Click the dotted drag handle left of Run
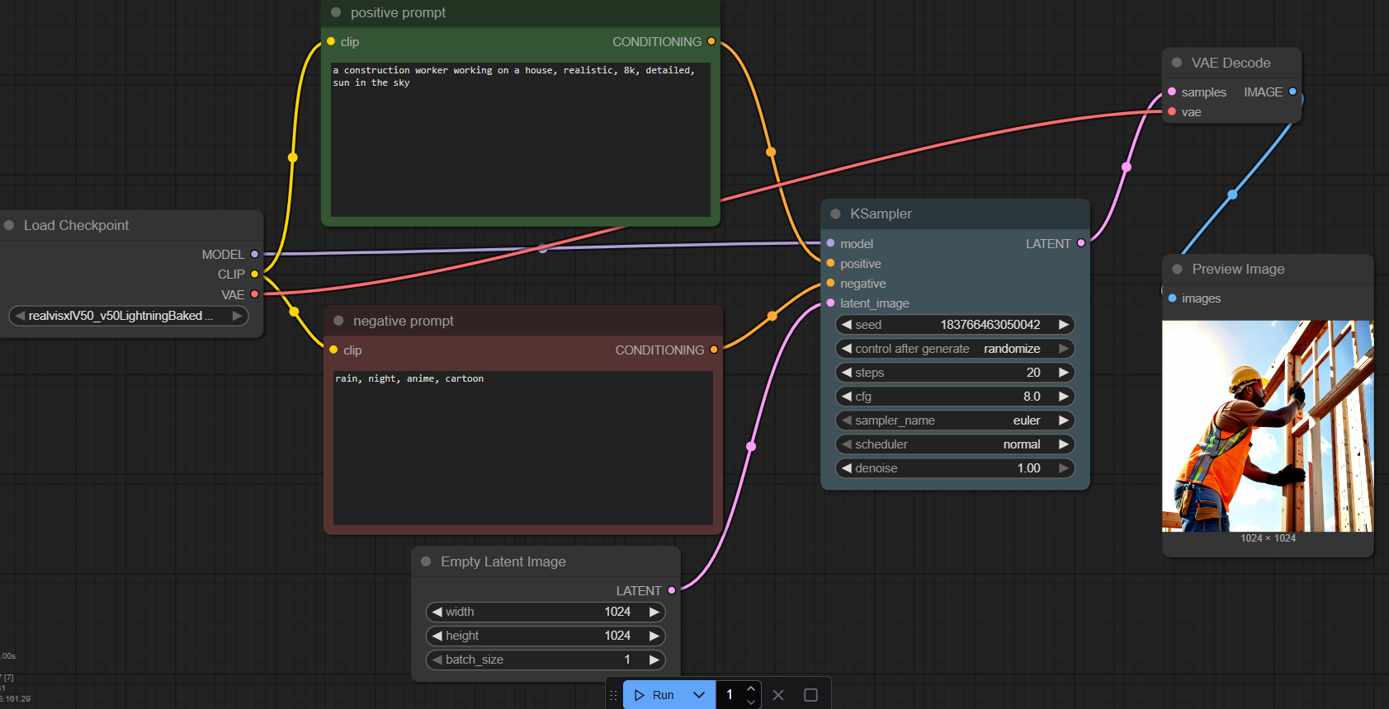Image resolution: width=1389 pixels, height=709 pixels. click(613, 695)
